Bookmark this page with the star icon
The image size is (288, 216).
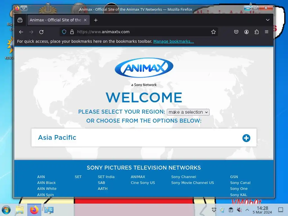[x=213, y=32]
